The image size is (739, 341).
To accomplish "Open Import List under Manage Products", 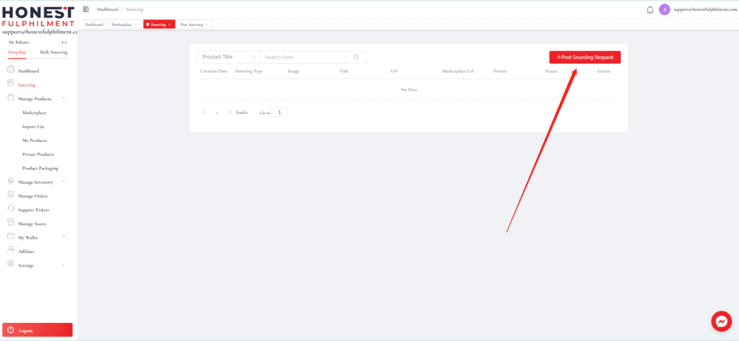I will click(x=33, y=126).
